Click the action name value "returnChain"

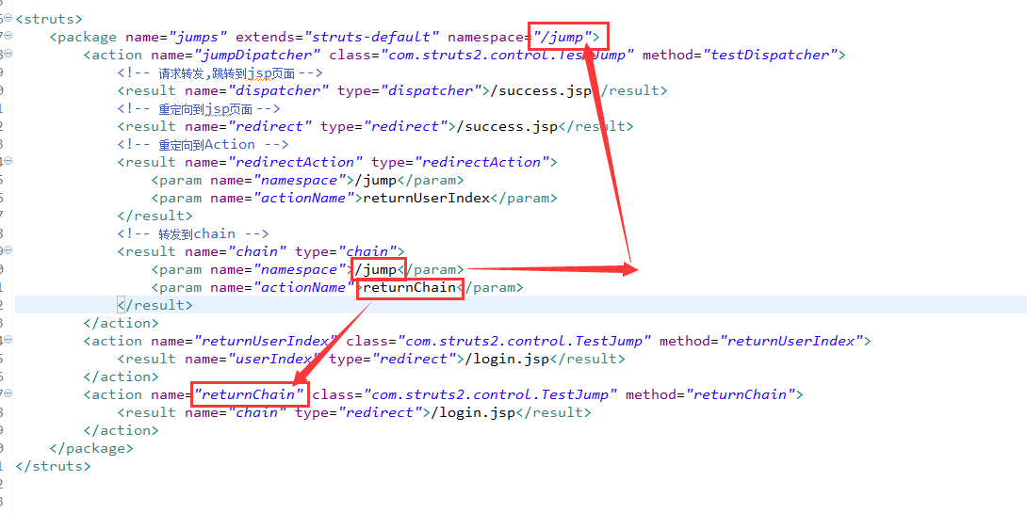(x=250, y=395)
